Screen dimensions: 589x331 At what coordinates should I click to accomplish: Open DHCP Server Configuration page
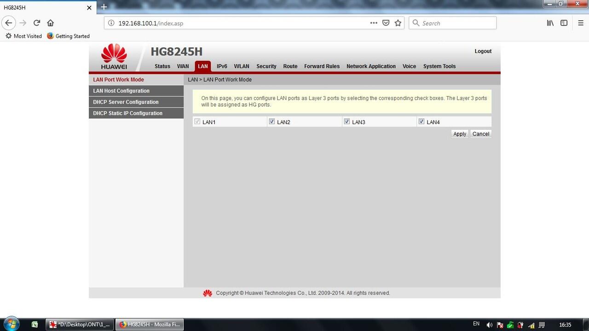(x=136, y=102)
